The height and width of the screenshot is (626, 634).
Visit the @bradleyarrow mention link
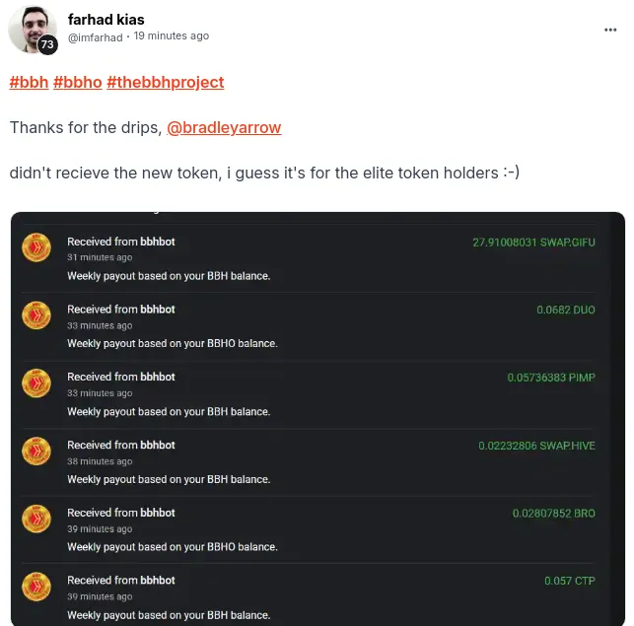point(224,127)
